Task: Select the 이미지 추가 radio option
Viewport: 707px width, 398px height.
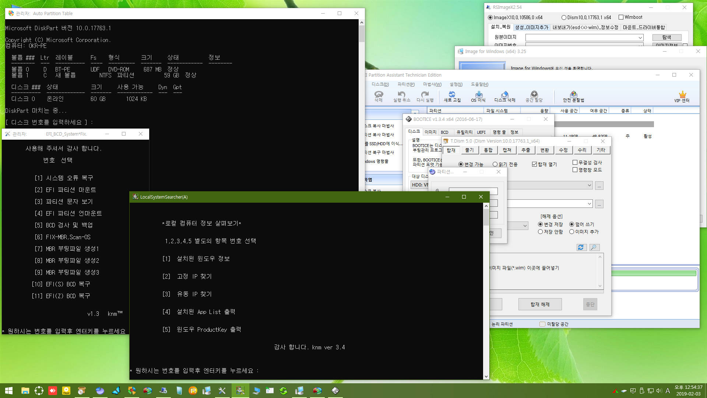Action: [x=571, y=232]
